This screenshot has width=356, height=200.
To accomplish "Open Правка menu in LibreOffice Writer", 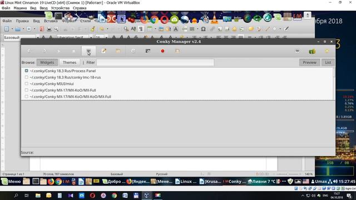I will (x=22, y=21).
